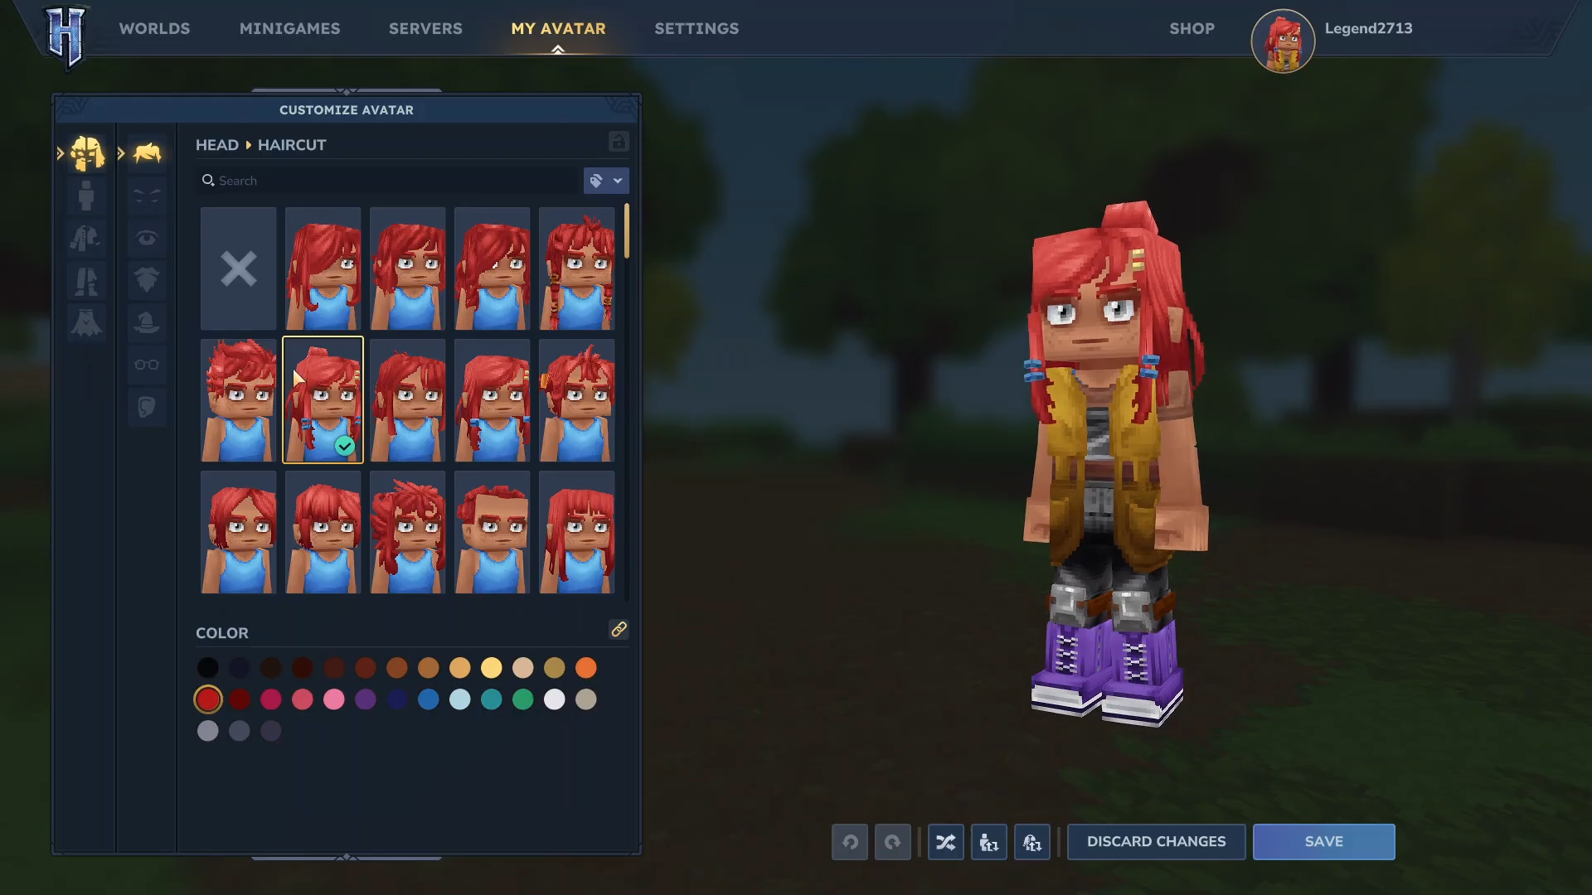Toggle the color link chain icon
The height and width of the screenshot is (895, 1592).
point(619,630)
